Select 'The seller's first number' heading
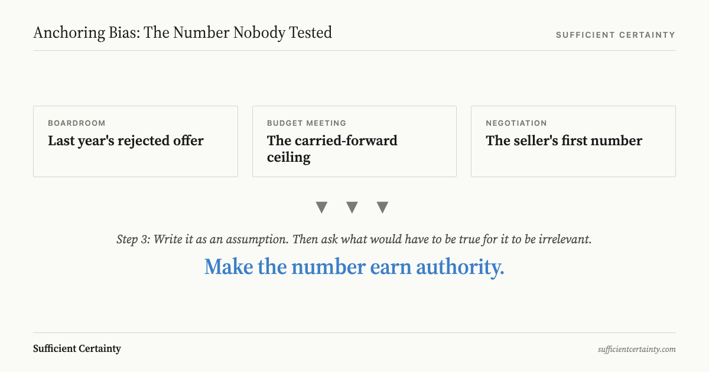Screen dimensions: 709x372 click(564, 141)
